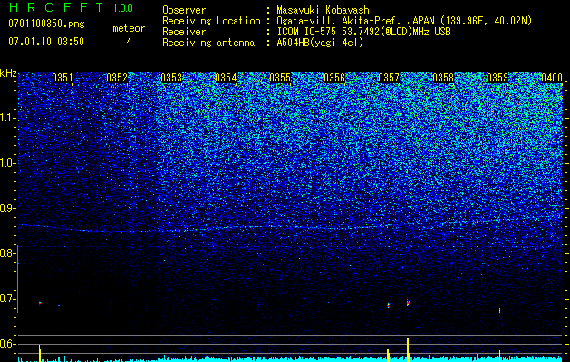Click the 1.0 kHz axis label
This screenshot has height=362, width=570.
(7, 164)
